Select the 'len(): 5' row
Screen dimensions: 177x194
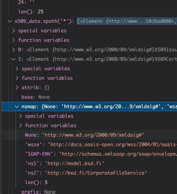coord(89,182)
